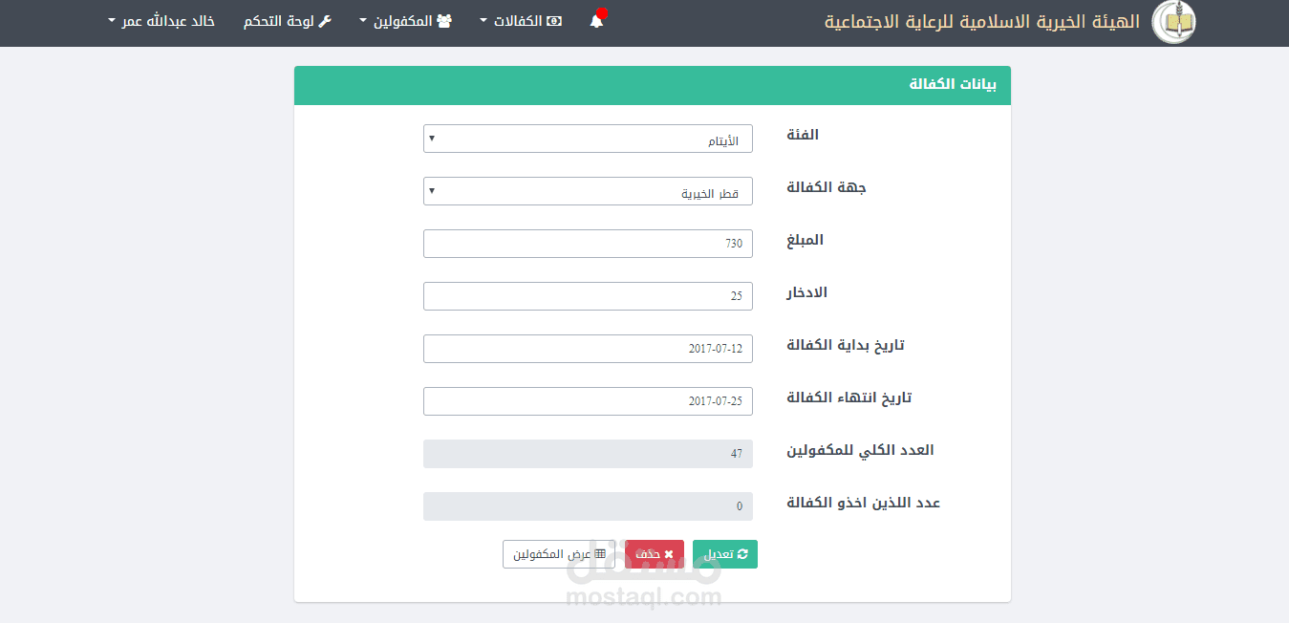Click the money icon beside الكفالات
The width and height of the screenshot is (1289, 623).
554,21
